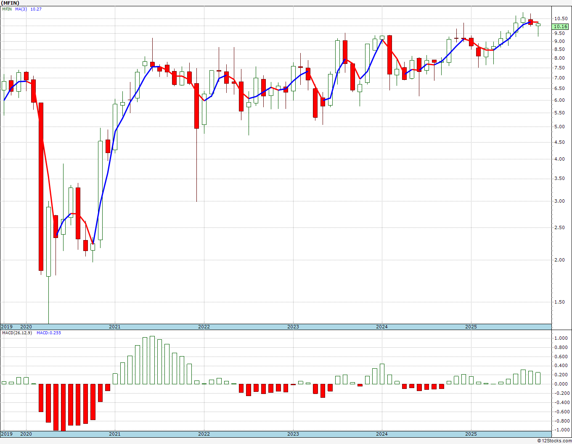
Task: Select 2019 on the bottom MACD time axis
Action: pyautogui.click(x=6, y=434)
